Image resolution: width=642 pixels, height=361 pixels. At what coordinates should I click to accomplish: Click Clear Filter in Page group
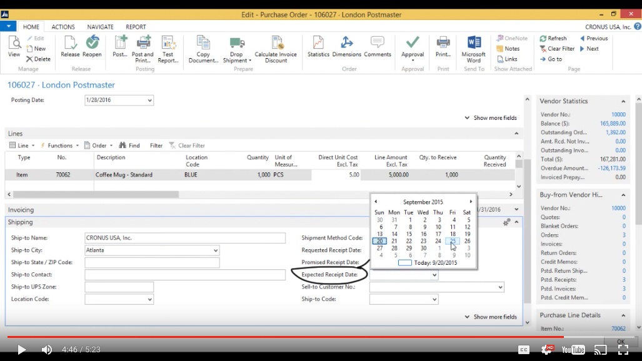557,49
